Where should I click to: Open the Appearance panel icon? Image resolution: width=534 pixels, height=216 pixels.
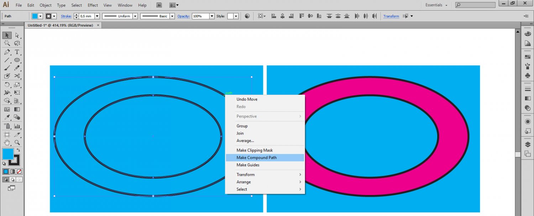[528, 122]
